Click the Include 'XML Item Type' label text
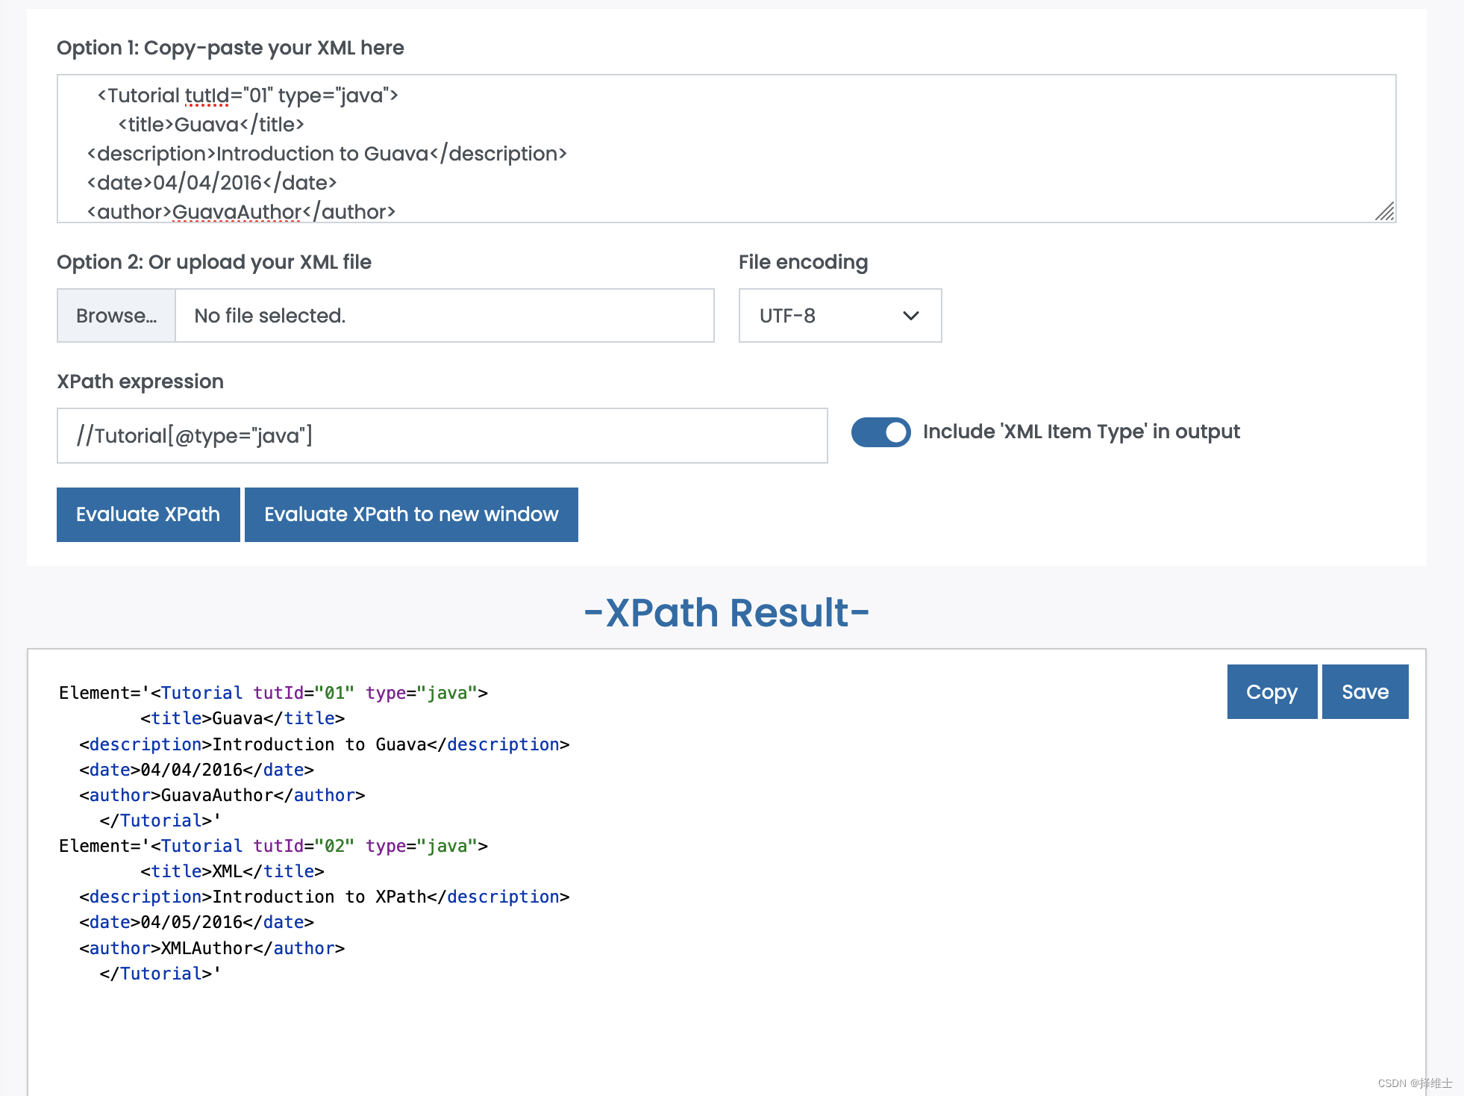1464x1096 pixels. pos(1081,432)
